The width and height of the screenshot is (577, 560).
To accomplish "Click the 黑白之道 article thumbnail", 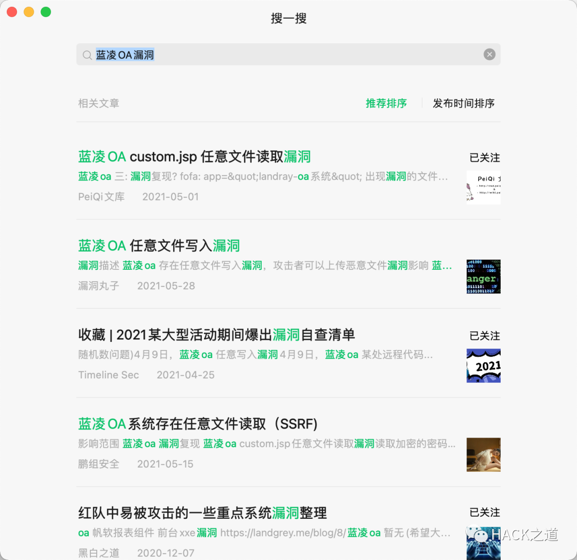I will tap(483, 543).
